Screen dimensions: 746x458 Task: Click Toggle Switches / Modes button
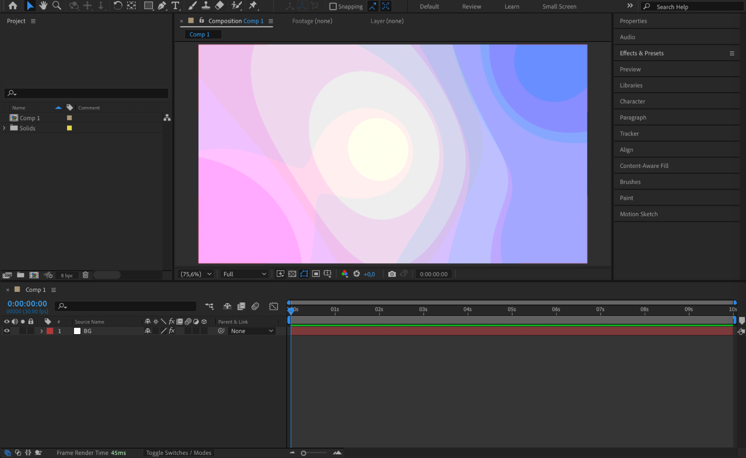tap(178, 452)
